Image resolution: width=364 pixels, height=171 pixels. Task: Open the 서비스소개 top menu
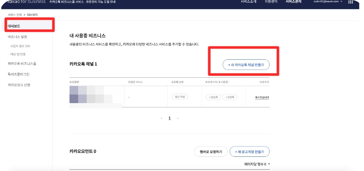(x=249, y=1)
